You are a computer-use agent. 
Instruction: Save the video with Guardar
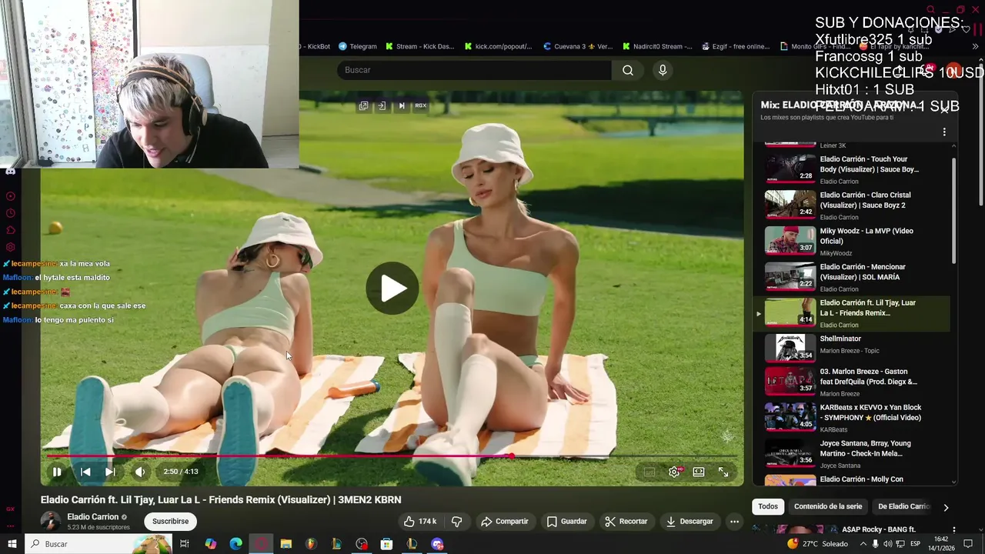[x=566, y=521]
